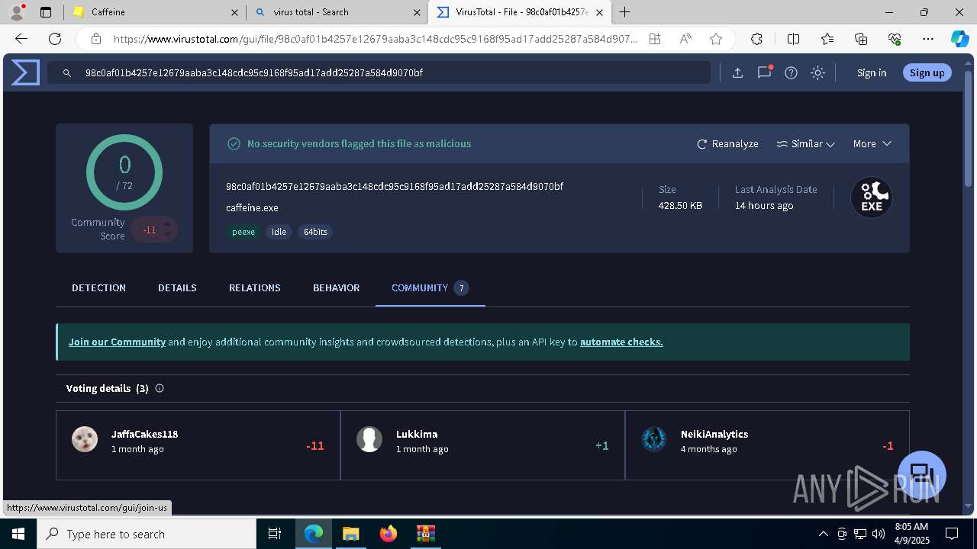Screen dimensions: 977x549
Task: Select the COMMUNITY tab
Action: [430, 287]
